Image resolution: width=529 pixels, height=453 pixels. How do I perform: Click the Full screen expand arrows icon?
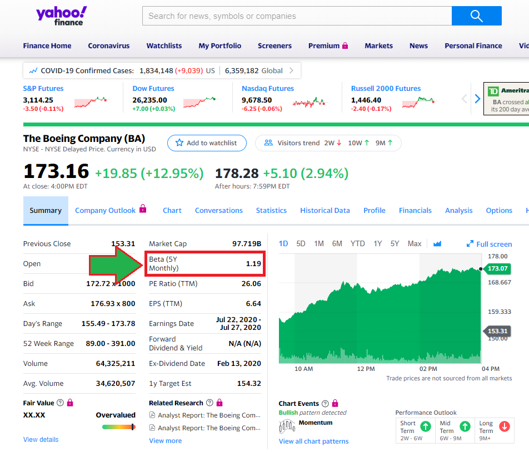pos(470,243)
